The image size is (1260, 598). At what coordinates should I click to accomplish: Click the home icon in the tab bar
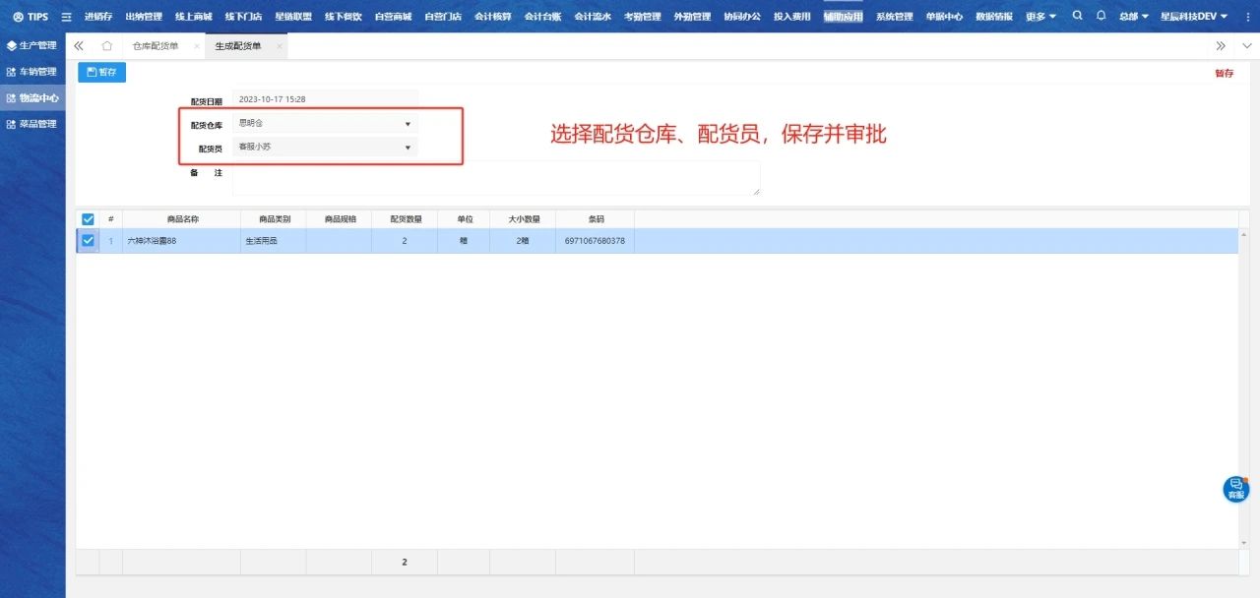[106, 46]
